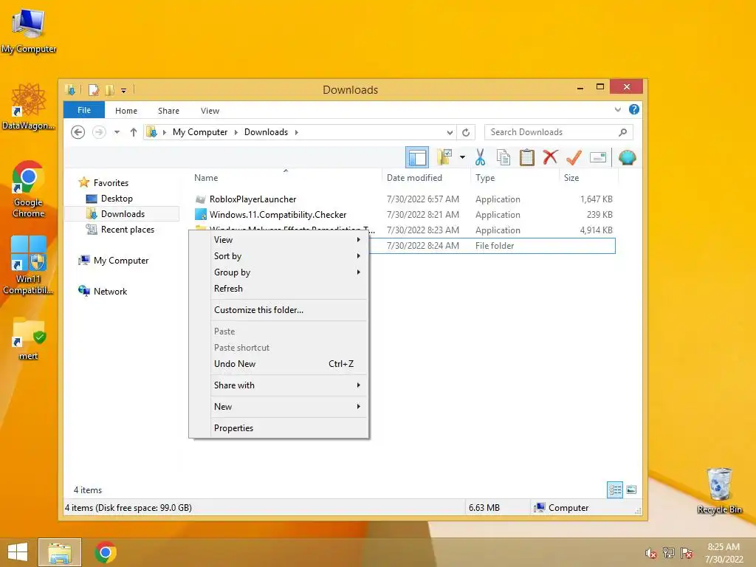This screenshot has height=567, width=756.
Task: Open the folder options dropdown arrow
Action: (x=462, y=157)
